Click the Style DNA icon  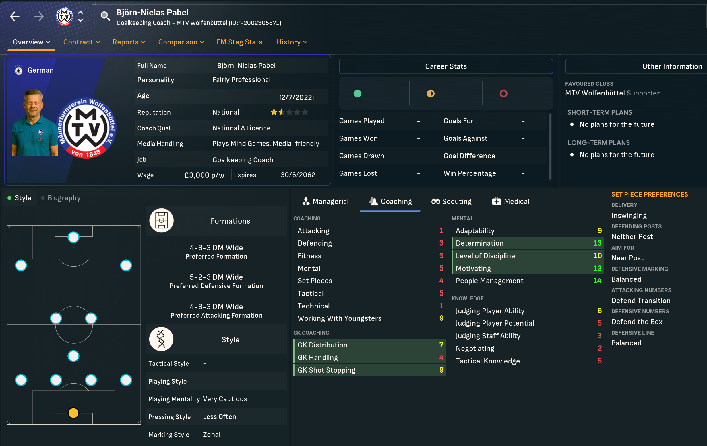tap(161, 339)
